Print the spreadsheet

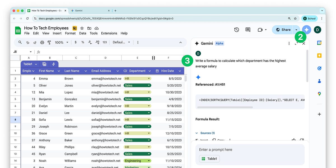click(x=42, y=42)
